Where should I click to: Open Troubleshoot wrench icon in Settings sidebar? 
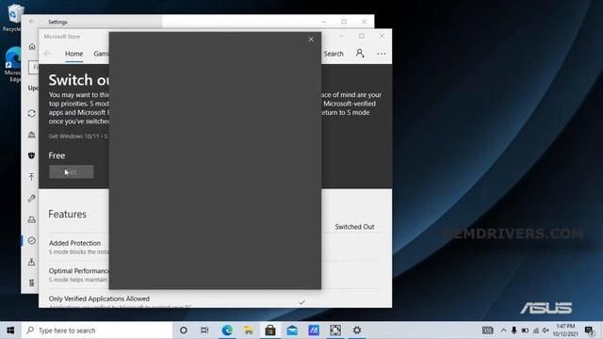[x=31, y=199]
